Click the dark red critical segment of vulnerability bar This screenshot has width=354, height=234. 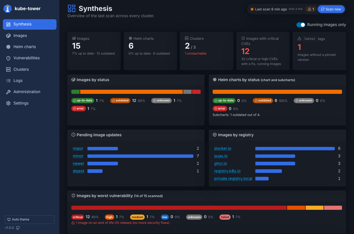pos(179,208)
